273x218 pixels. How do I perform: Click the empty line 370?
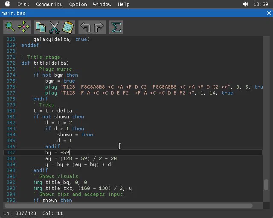[x=133, y=51]
